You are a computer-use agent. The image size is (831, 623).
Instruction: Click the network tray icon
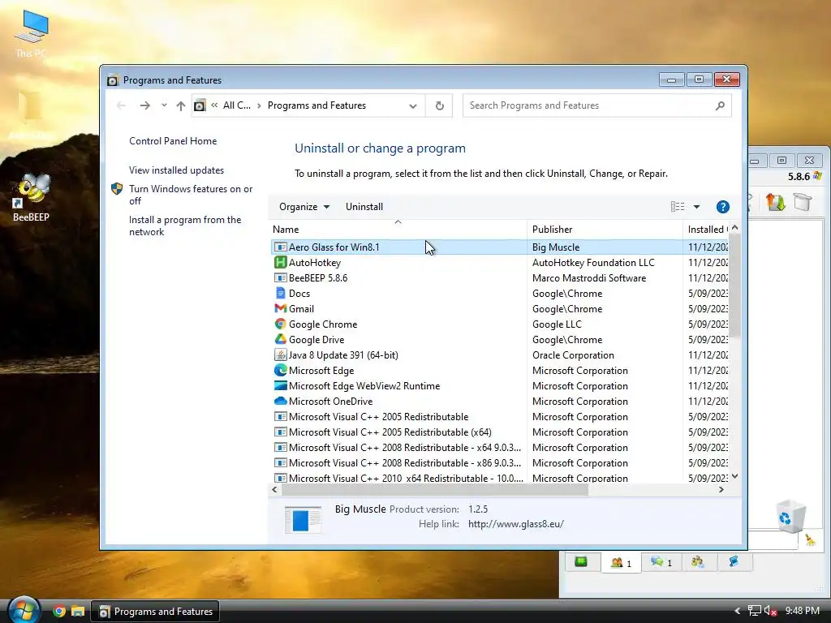(754, 611)
